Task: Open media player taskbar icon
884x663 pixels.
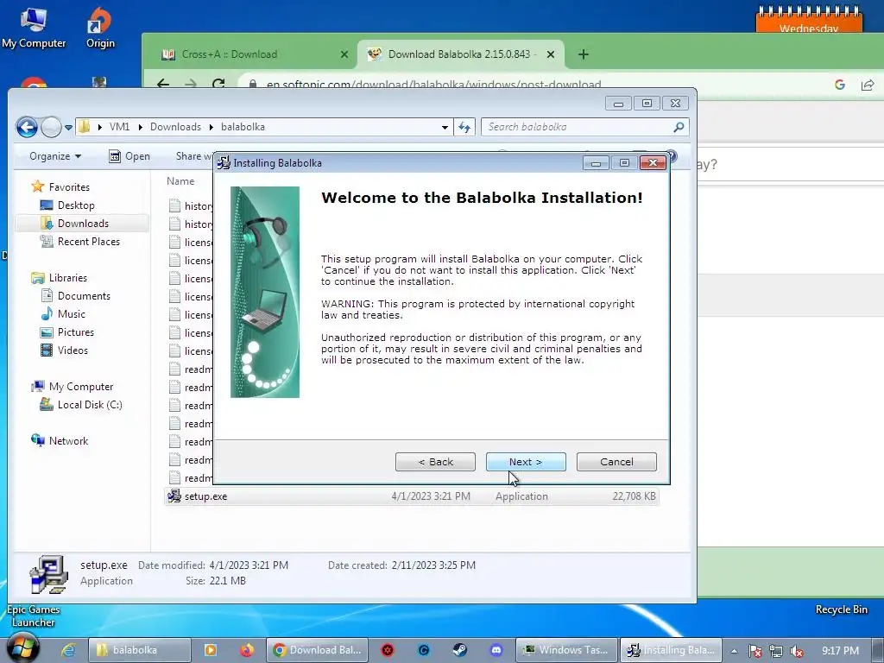Action: 211,650
